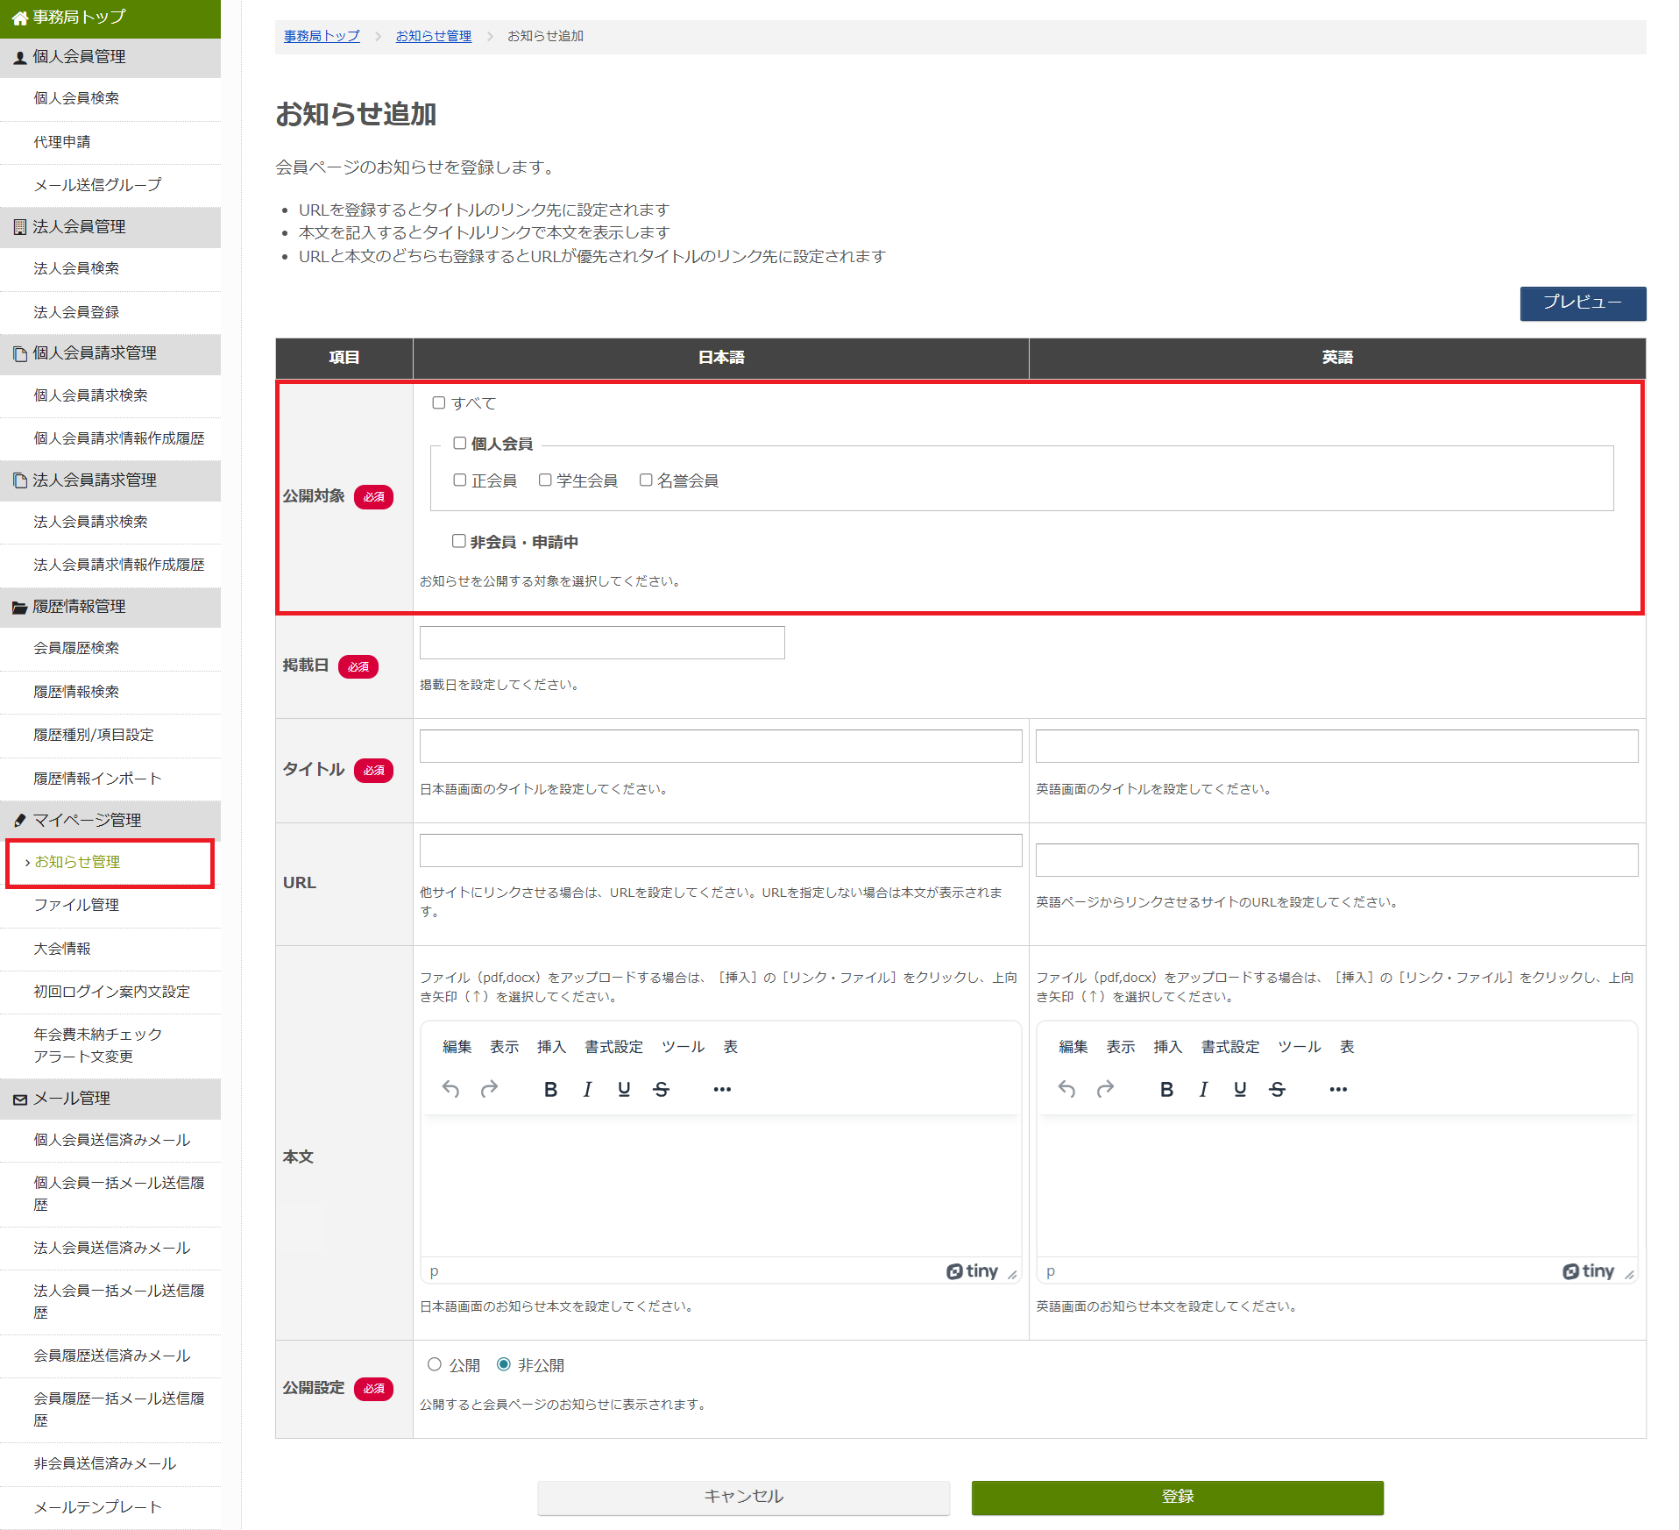Open the ツール menu in the Japanese editor
The height and width of the screenshot is (1530, 1679).
tap(683, 1046)
